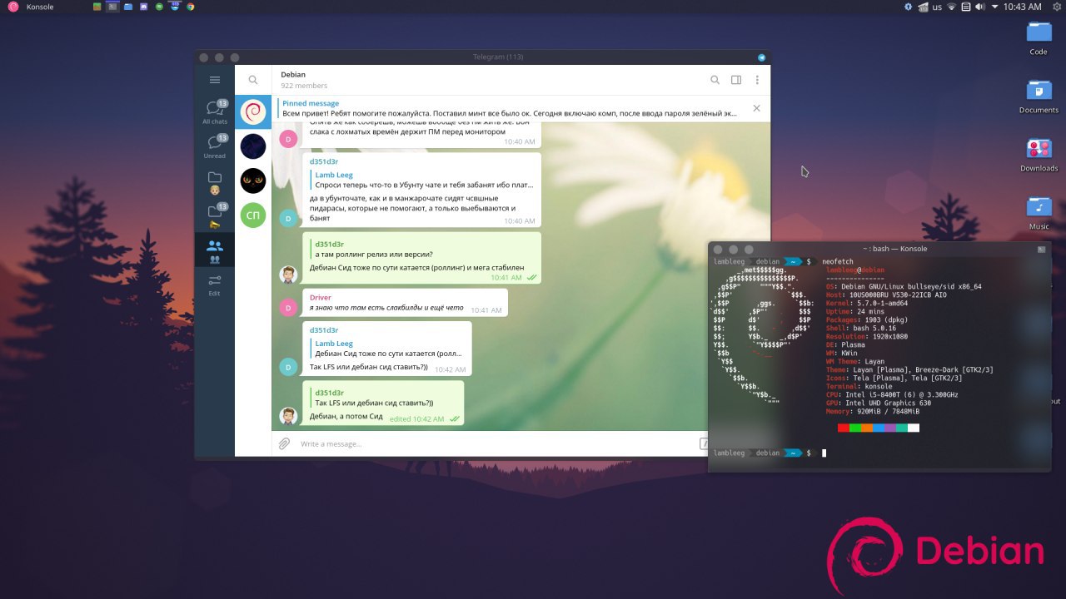Open the folder with megaphone emoji
This screenshot has height=599, width=1066.
215,216
